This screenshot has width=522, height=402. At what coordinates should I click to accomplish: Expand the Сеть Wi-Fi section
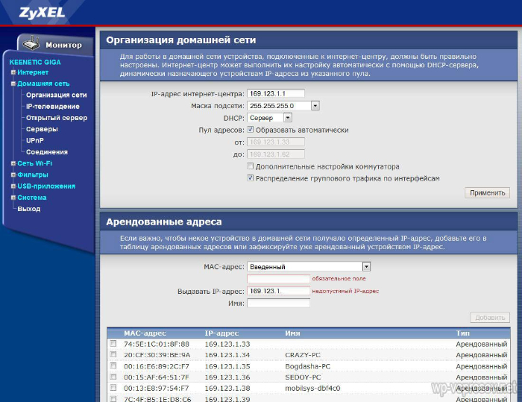[13, 163]
